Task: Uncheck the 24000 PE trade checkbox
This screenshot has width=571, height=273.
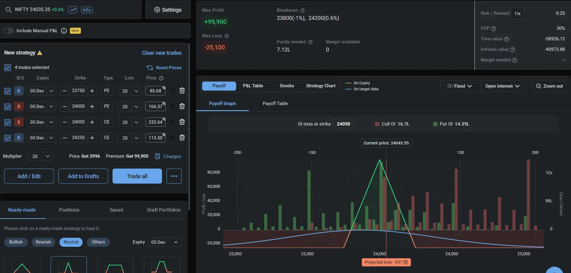Action: (8, 107)
